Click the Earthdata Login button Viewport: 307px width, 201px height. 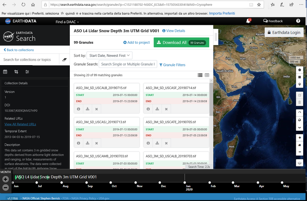[x=284, y=33]
